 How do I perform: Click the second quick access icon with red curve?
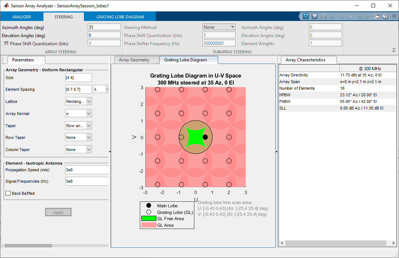coord(314,16)
